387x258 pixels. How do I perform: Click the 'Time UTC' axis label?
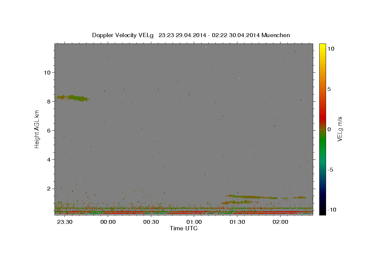tap(184, 228)
